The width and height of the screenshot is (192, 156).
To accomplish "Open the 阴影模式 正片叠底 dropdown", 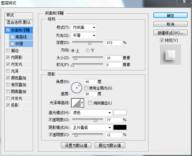I will [91, 127].
